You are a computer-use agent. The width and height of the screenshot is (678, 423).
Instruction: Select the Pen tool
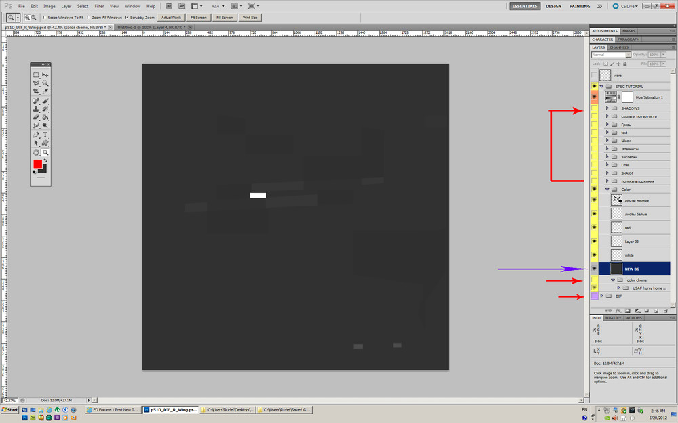pyautogui.click(x=36, y=135)
